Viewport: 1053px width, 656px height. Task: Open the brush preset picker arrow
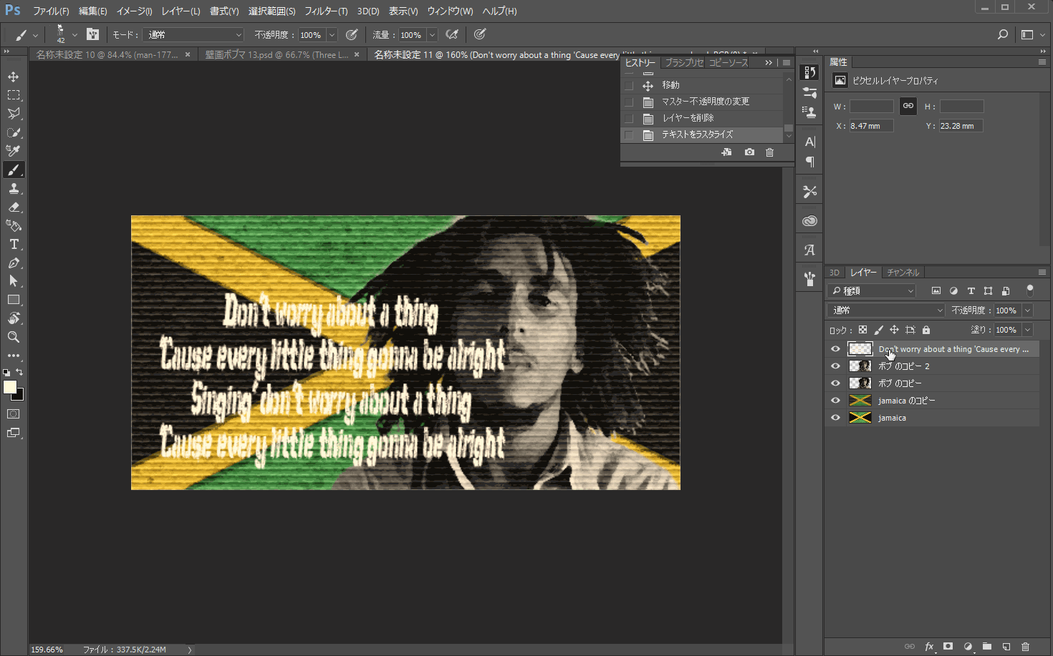[74, 34]
